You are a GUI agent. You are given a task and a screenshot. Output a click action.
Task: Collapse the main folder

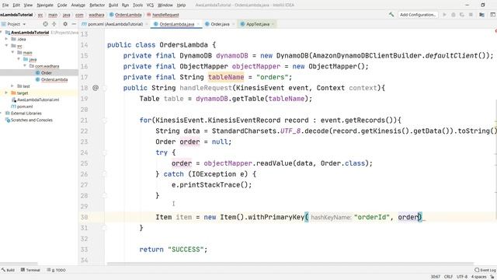coord(12,52)
